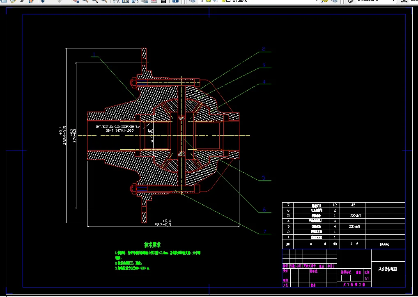This screenshot has width=418, height=297.
Task: Click item number 6 in parts list
Action: click(x=288, y=210)
